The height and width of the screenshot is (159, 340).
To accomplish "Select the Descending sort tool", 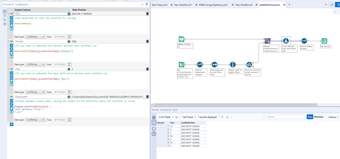I will pos(214,65).
